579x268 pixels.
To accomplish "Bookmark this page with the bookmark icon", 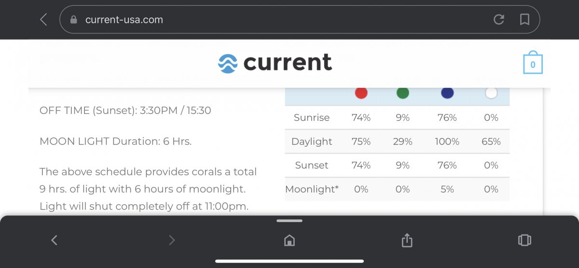I will 524,20.
